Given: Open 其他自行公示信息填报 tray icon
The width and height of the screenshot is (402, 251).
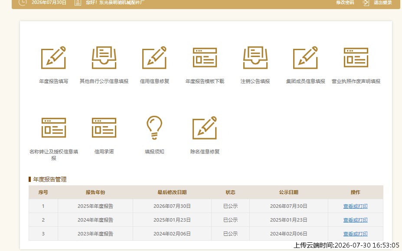Looking at the screenshot, I should (104, 57).
